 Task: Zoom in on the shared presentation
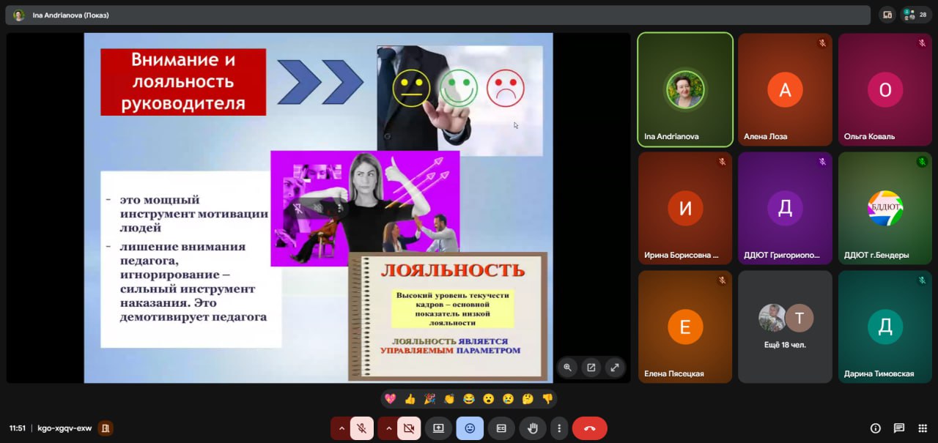pyautogui.click(x=567, y=368)
